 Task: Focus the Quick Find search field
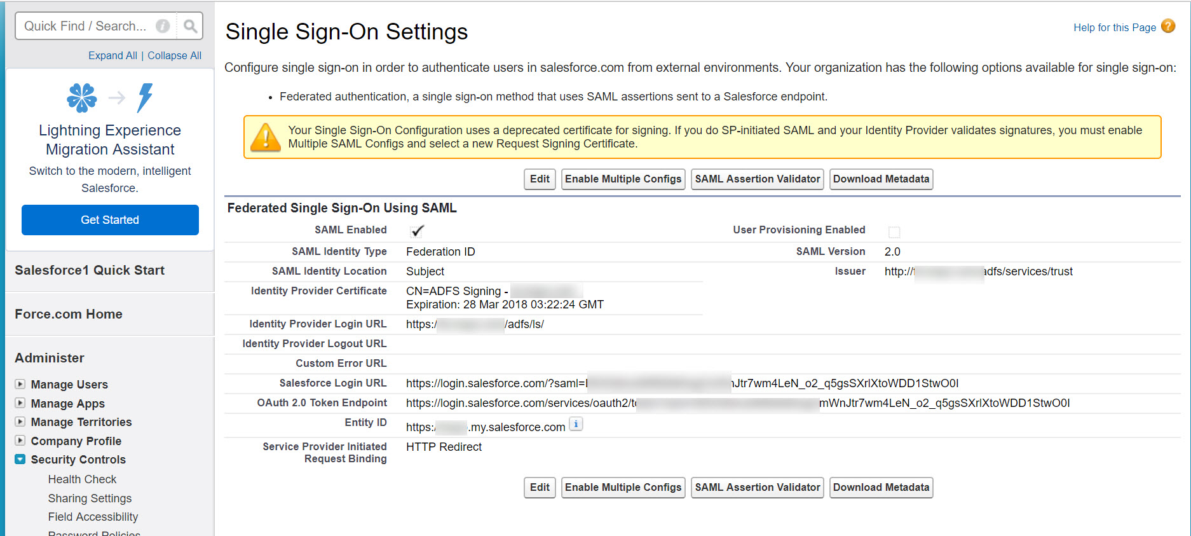[x=86, y=26]
